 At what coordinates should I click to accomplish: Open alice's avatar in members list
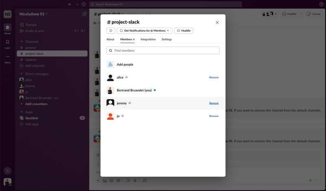110,77
